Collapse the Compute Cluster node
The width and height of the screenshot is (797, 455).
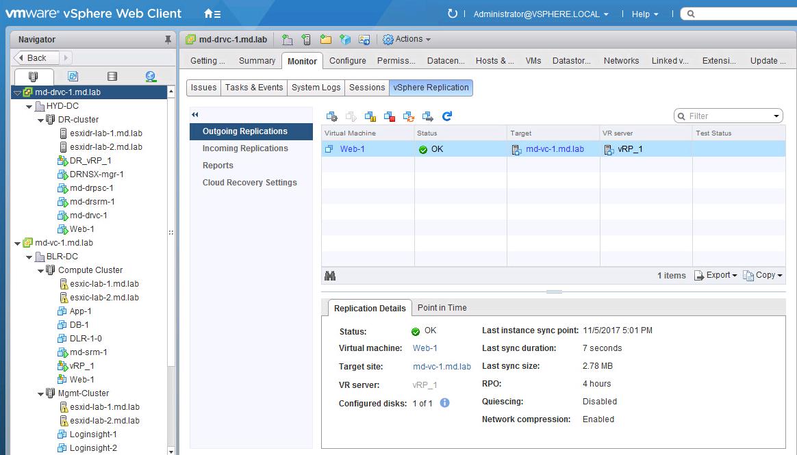coord(40,271)
